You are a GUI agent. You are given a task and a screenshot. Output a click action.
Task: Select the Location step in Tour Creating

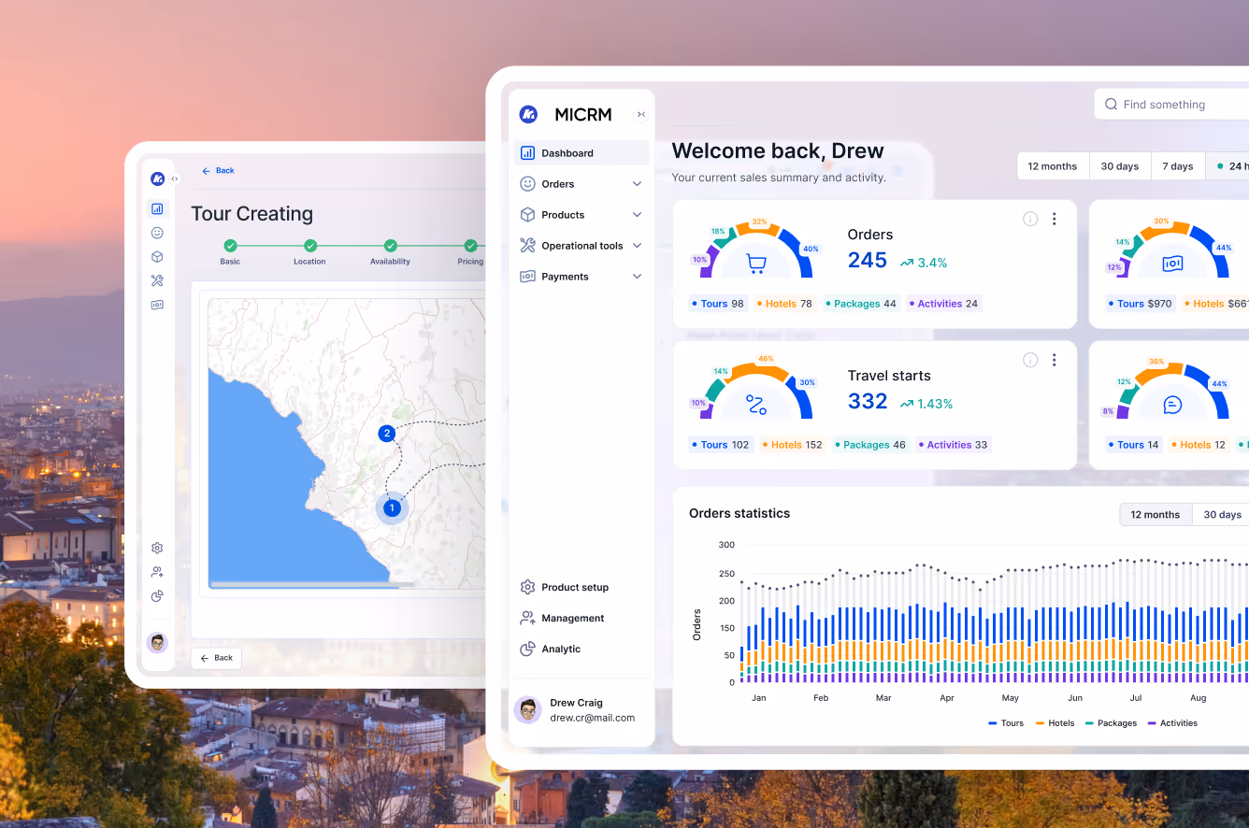coord(309,252)
